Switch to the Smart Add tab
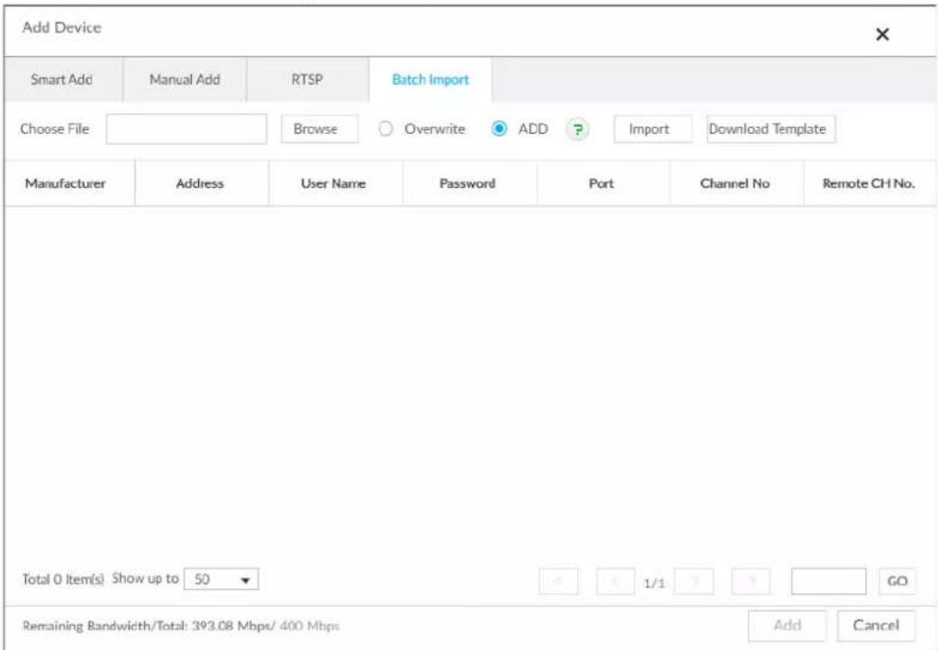This screenshot has width=938, height=650. point(61,79)
